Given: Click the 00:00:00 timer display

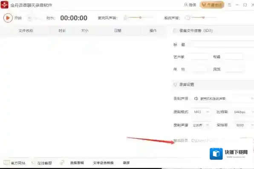Looking at the screenshot, I should coord(74,18).
